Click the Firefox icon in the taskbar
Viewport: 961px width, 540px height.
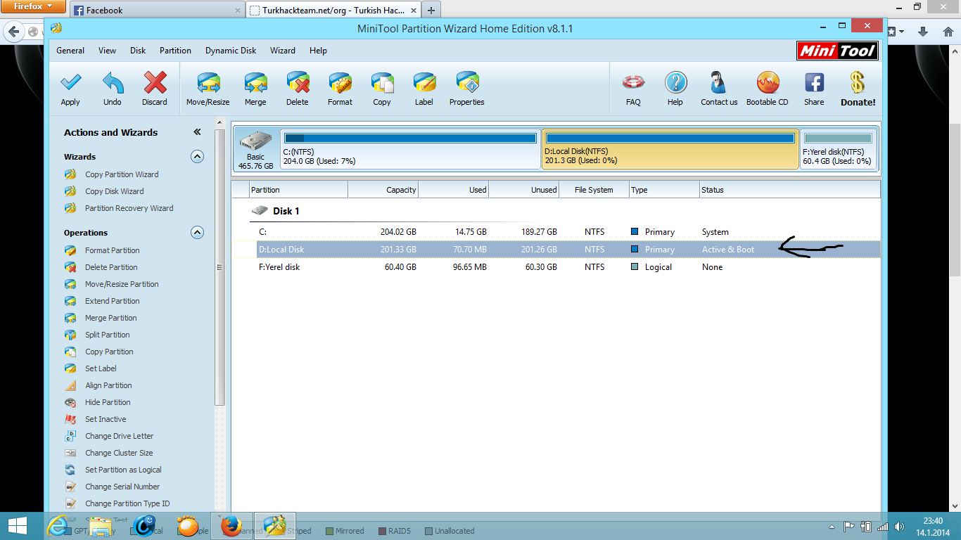231,526
